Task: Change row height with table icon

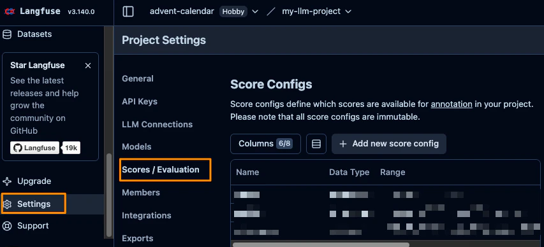Action: pyautogui.click(x=316, y=144)
